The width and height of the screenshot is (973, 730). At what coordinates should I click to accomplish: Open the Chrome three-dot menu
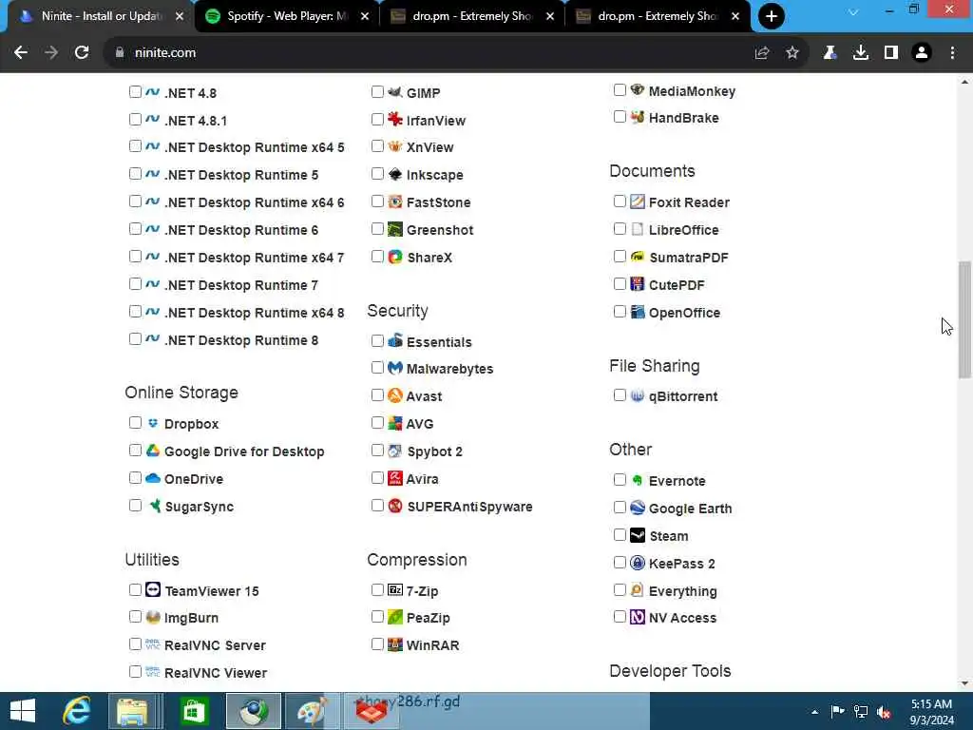pyautogui.click(x=952, y=53)
